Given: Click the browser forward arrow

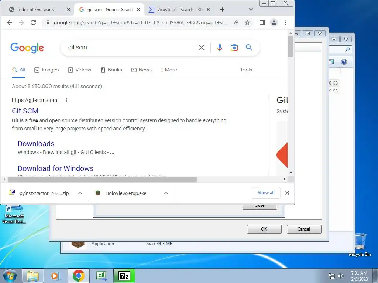Looking at the screenshot, I should pyautogui.click(x=21, y=22).
